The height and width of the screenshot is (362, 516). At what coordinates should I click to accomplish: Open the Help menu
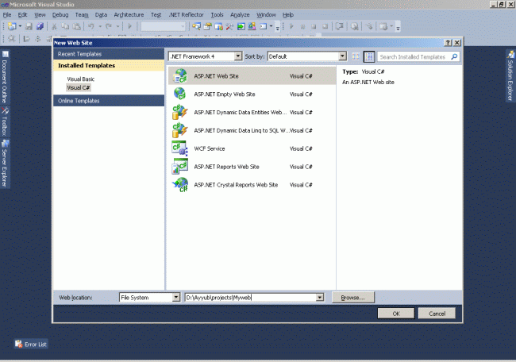click(288, 15)
